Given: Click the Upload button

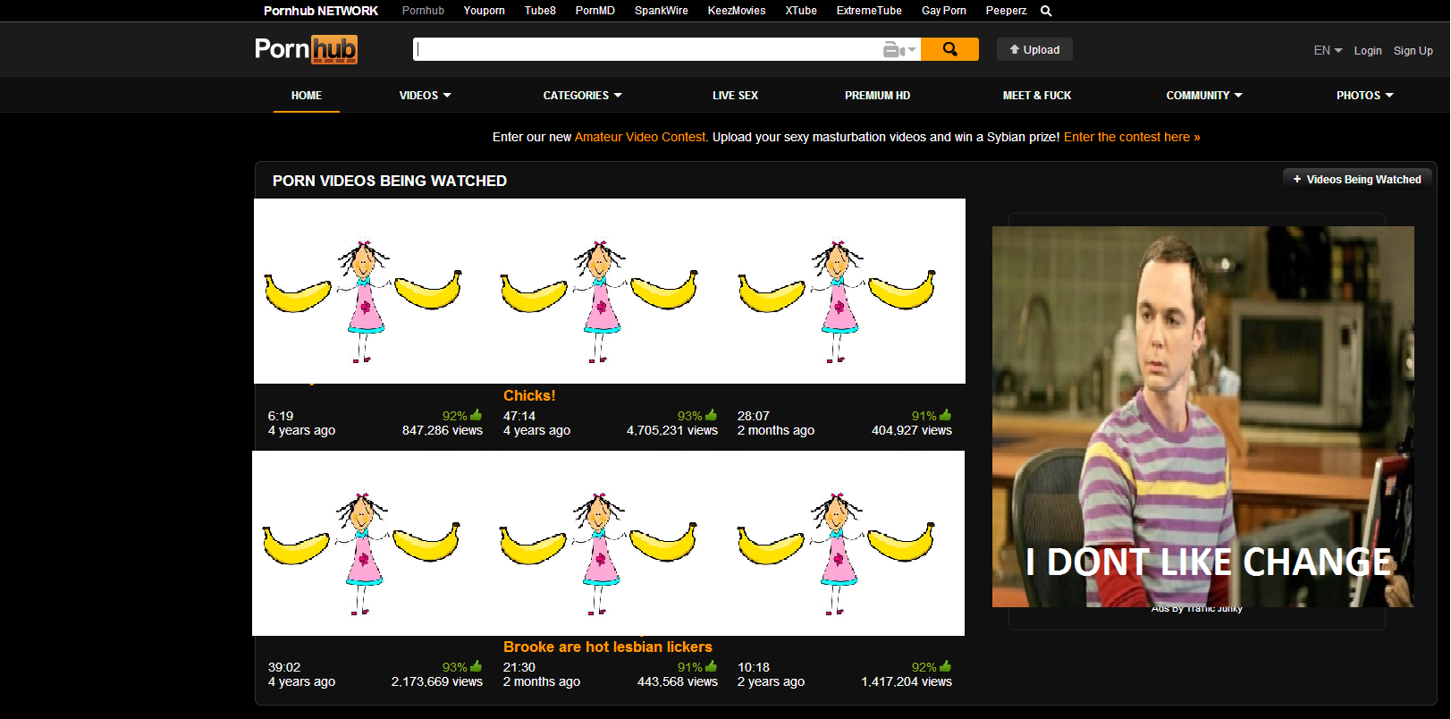Looking at the screenshot, I should (1034, 49).
